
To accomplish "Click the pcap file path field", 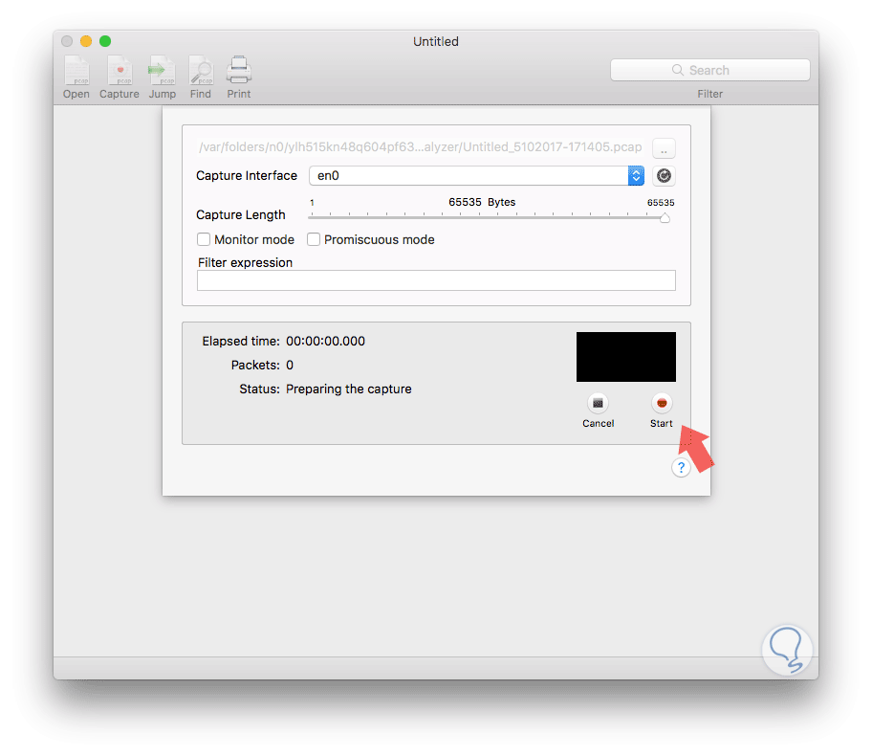I will [x=420, y=147].
